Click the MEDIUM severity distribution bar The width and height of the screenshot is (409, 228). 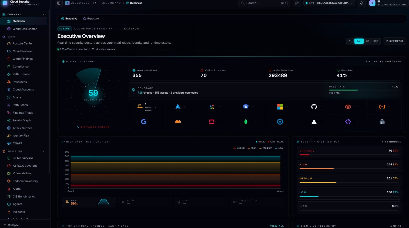tap(349, 183)
